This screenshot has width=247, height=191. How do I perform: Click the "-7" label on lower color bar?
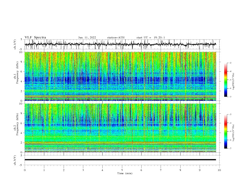click(230, 149)
